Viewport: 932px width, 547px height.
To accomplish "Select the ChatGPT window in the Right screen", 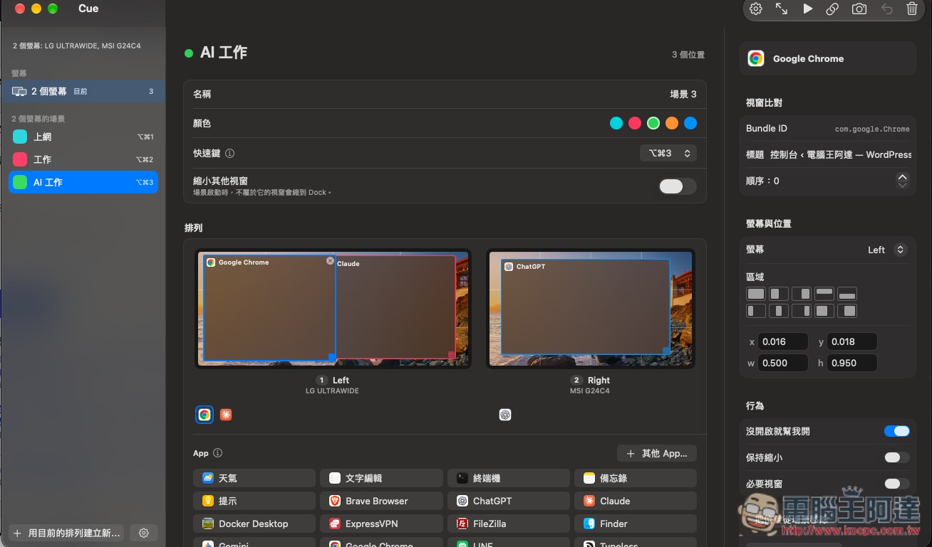I will [585, 307].
